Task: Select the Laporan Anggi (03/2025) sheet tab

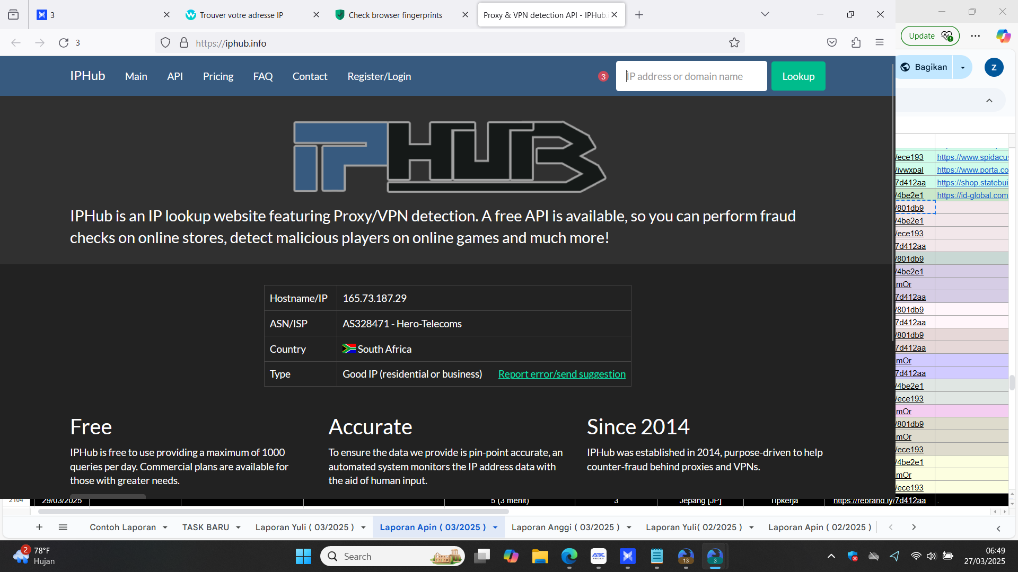Action: [565, 527]
